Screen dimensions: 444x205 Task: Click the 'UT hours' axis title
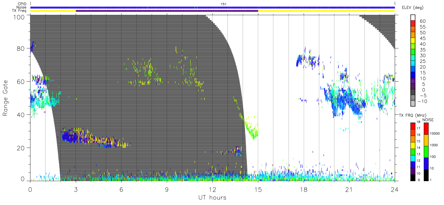click(x=213, y=197)
